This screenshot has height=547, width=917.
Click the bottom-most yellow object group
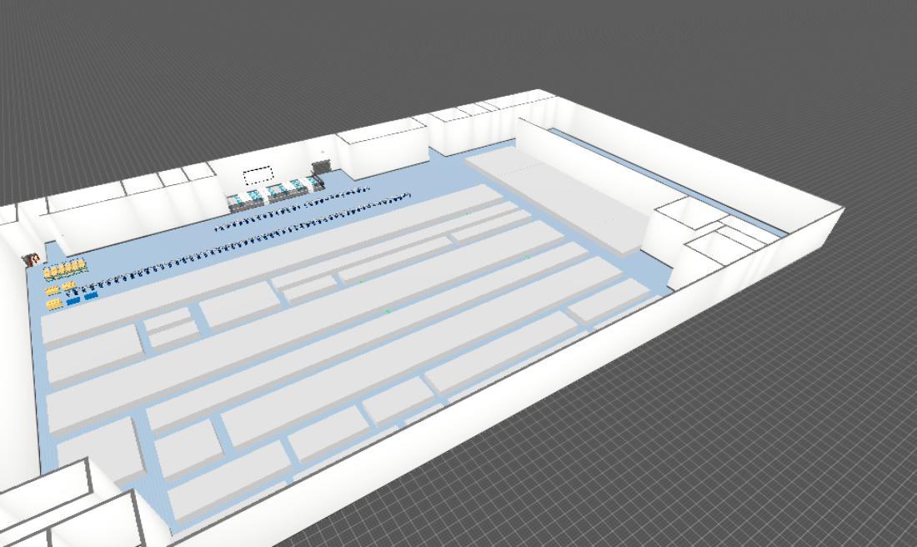54,304
